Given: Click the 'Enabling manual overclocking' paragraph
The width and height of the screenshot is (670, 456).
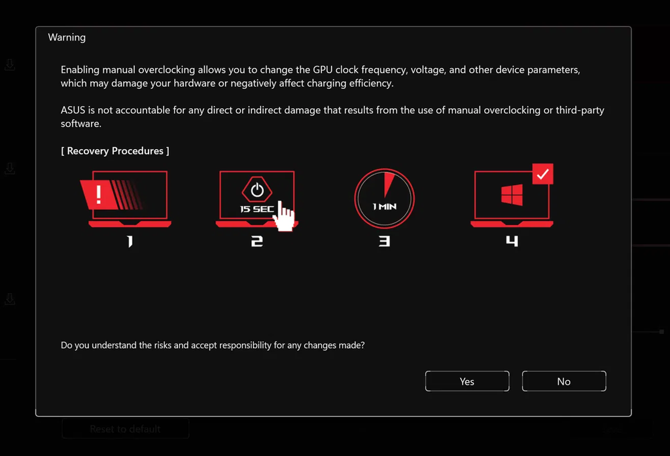Looking at the screenshot, I should tap(321, 77).
